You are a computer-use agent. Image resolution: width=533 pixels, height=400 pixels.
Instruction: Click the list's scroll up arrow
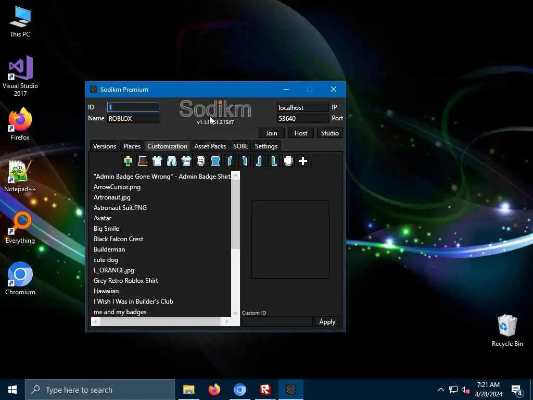click(x=235, y=176)
